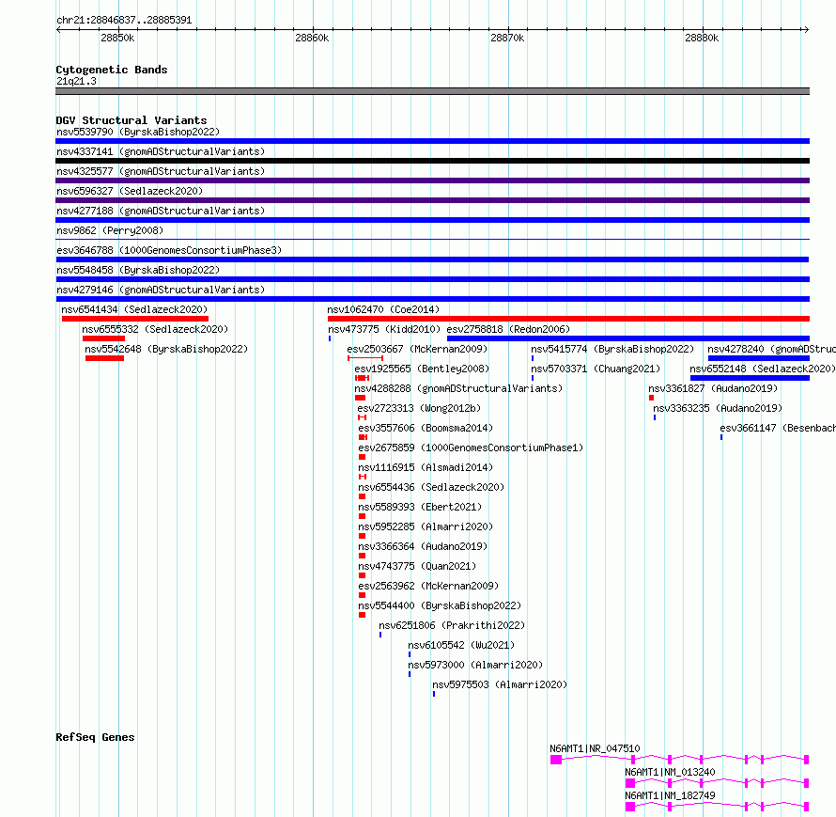
Task: Click nsv1116915 (Alsmadi2014) glyph
Action: 363,477
